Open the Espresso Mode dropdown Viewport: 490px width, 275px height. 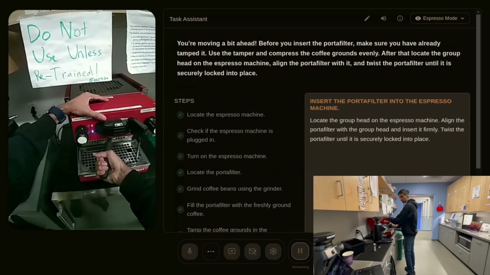pos(440,18)
